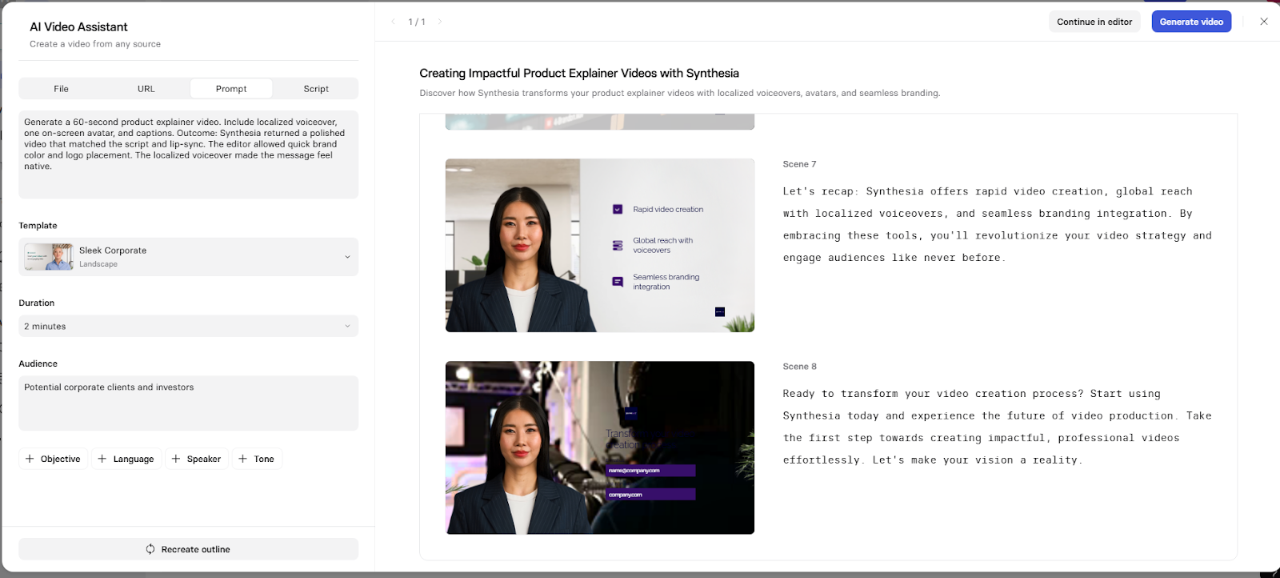Click the Scene 7 script text
The height and width of the screenshot is (578, 1280).
tap(996, 224)
